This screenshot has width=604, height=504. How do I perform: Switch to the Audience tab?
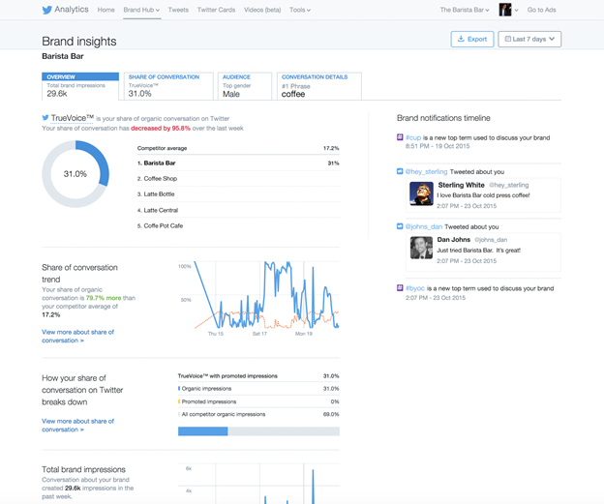coord(245,86)
